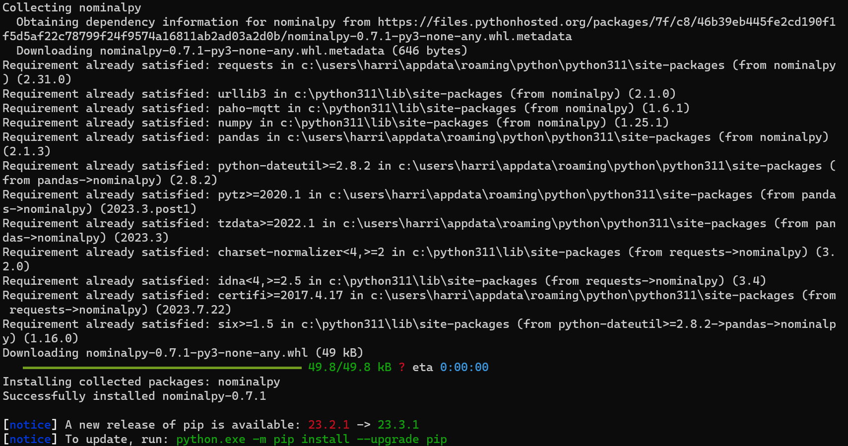Viewport: 848px width, 446px height.
Task: Click the blue eta 0:00:00 timer
Action: pos(464,367)
